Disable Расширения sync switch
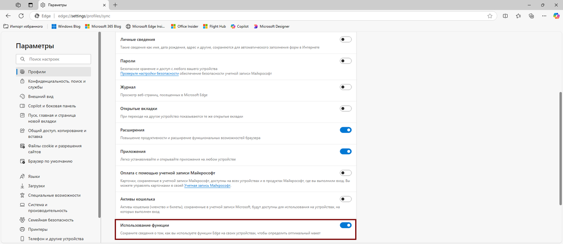The height and width of the screenshot is (244, 563). 346,130
